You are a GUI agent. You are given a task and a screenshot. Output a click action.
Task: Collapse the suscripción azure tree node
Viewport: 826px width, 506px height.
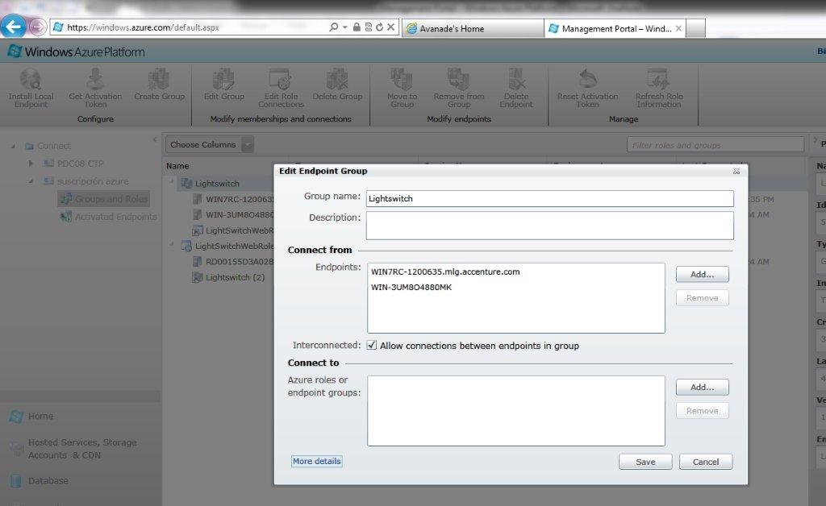[x=31, y=181]
